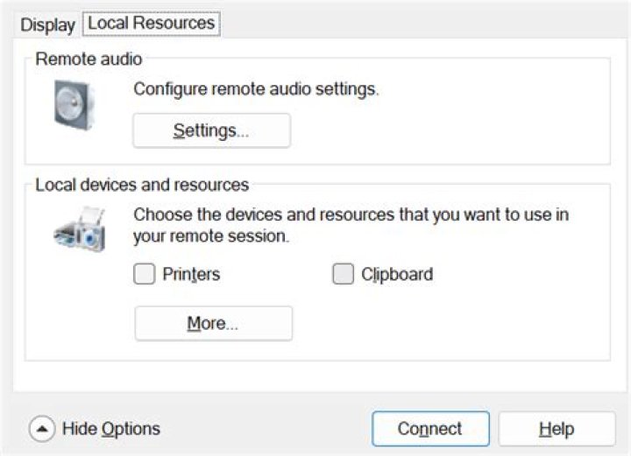Enable the Printers checkbox

(x=144, y=274)
